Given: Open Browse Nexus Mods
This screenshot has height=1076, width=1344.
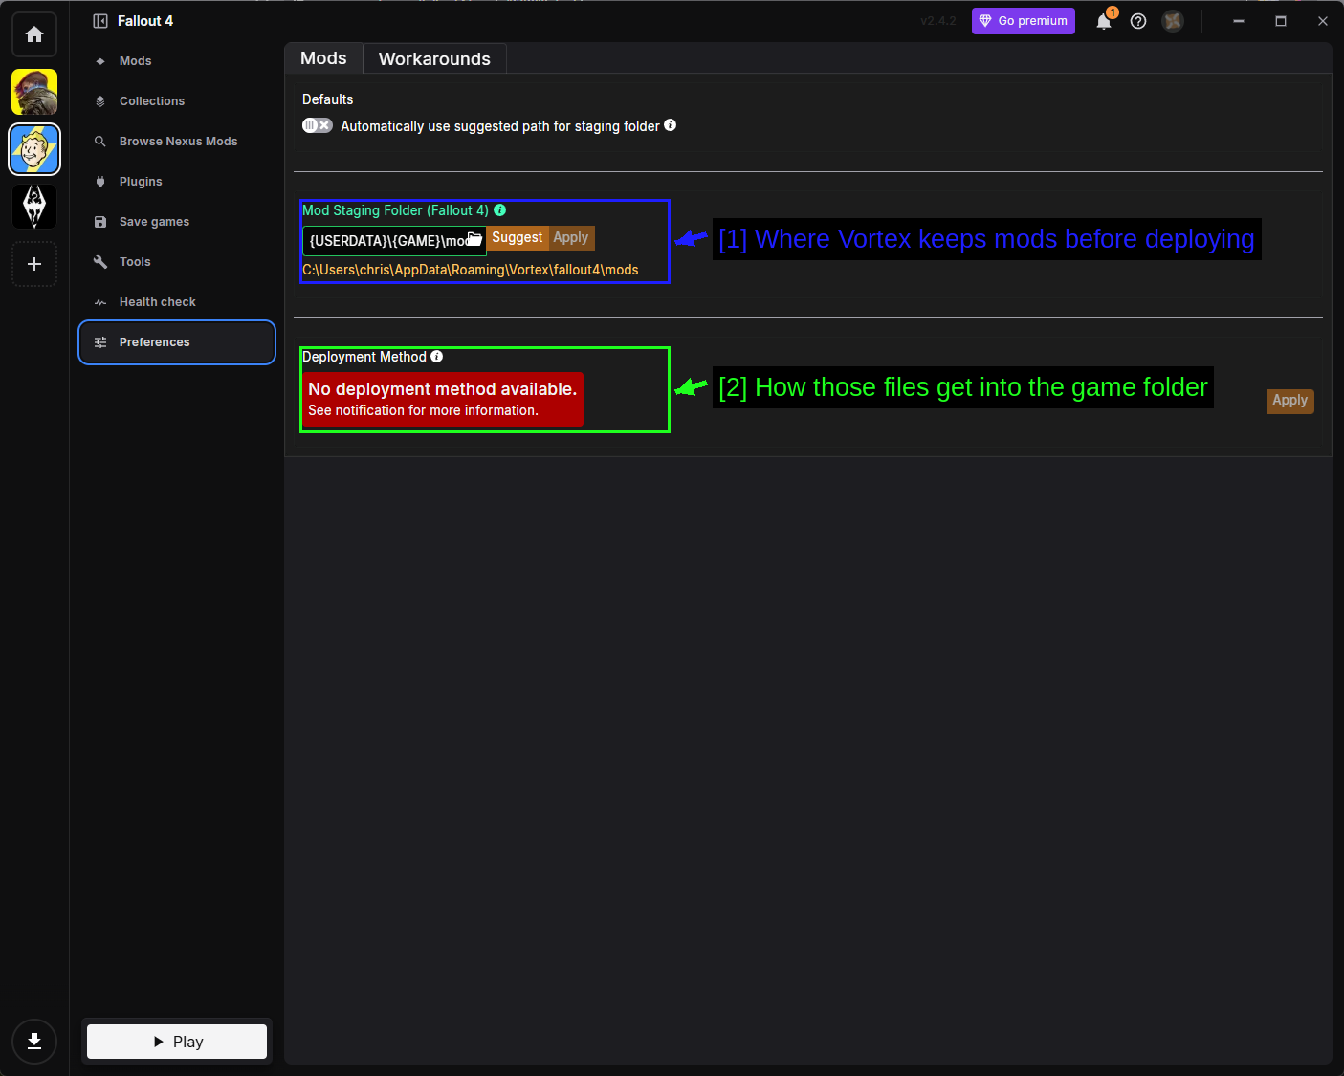Looking at the screenshot, I should point(177,142).
